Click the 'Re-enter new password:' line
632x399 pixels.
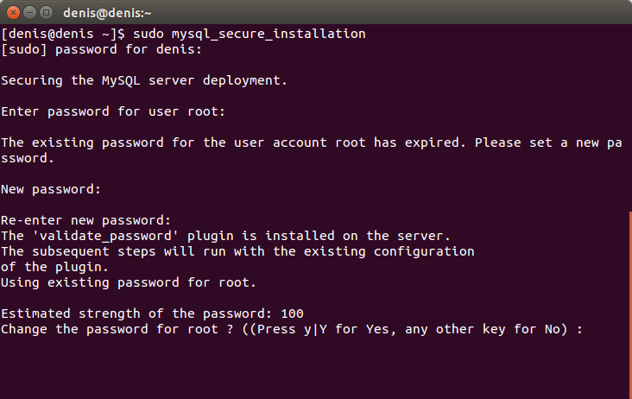tap(86, 220)
